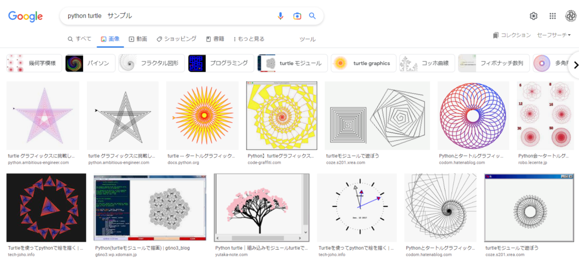
Task: Switch to the 動画 tab
Action: coord(137,39)
